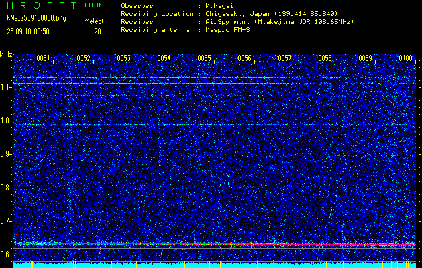Click the 1.0 frequency axis label
The image size is (422, 268).
point(5,121)
